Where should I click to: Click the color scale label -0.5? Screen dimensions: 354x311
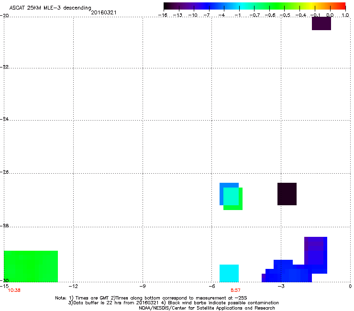285,15
